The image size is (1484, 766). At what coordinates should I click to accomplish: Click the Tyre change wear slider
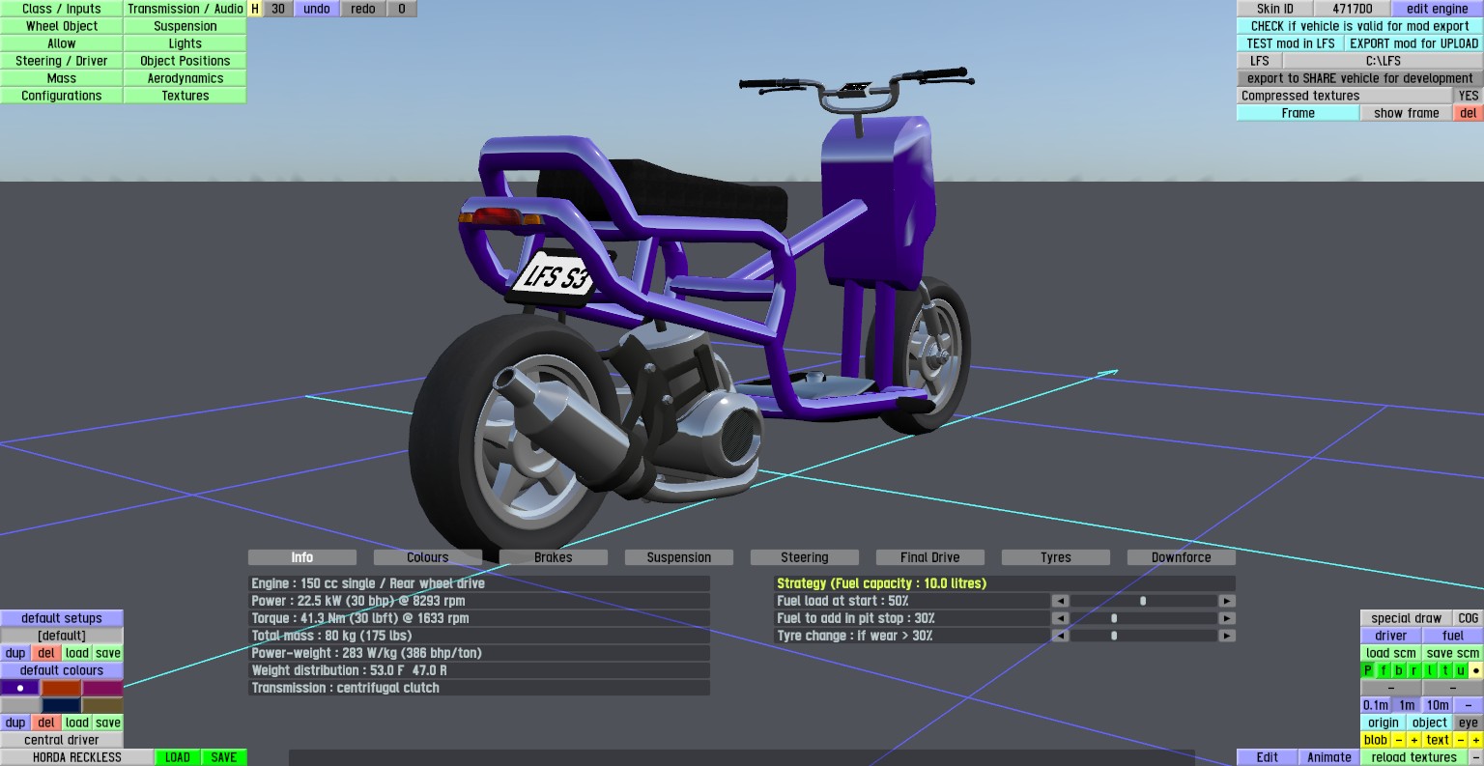[1143, 636]
